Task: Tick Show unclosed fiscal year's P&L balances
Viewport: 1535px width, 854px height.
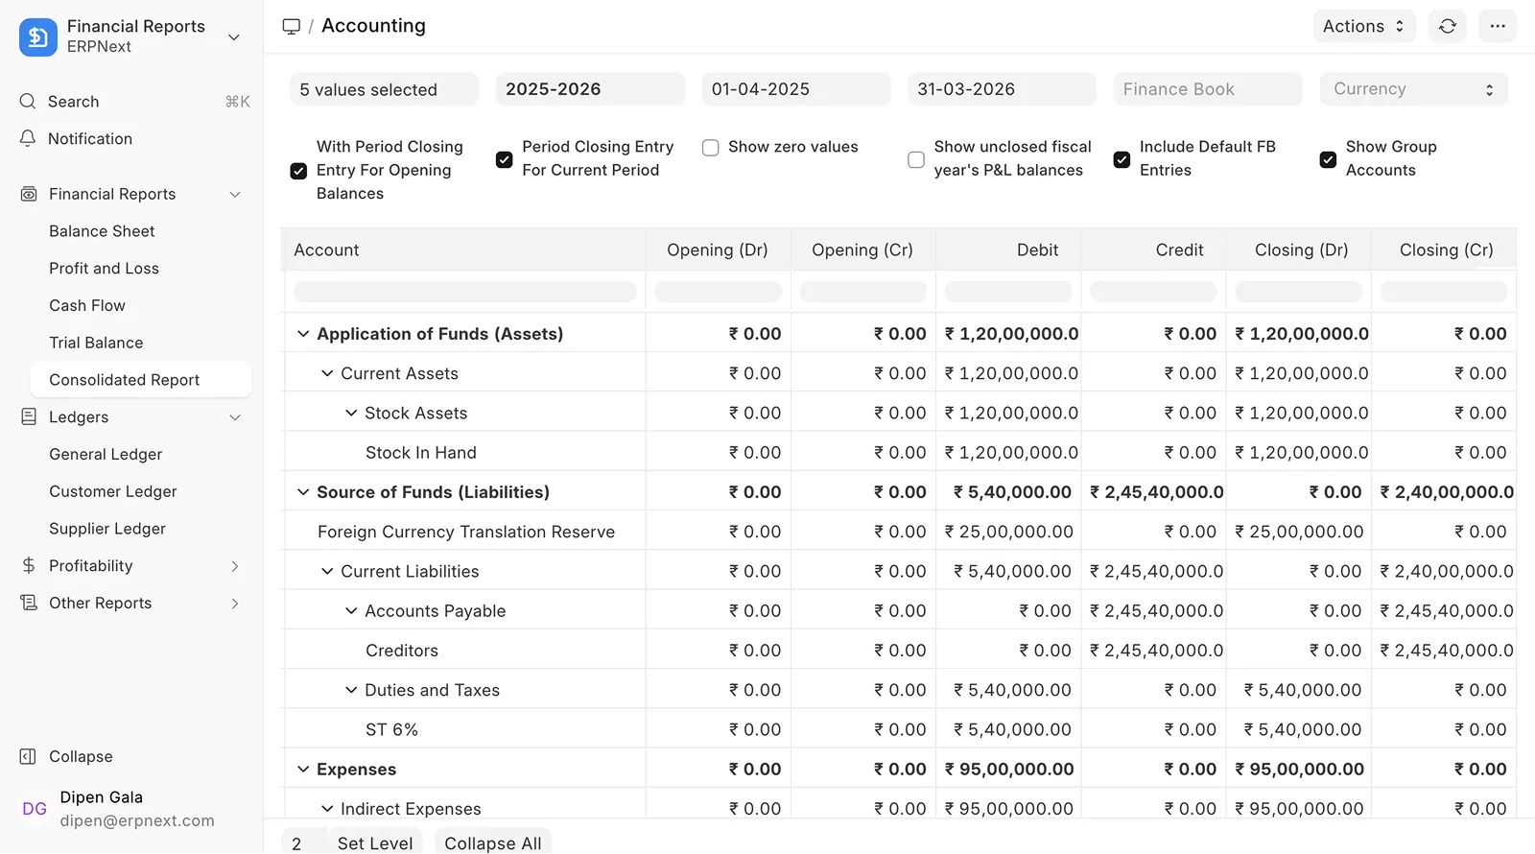Action: click(x=916, y=159)
